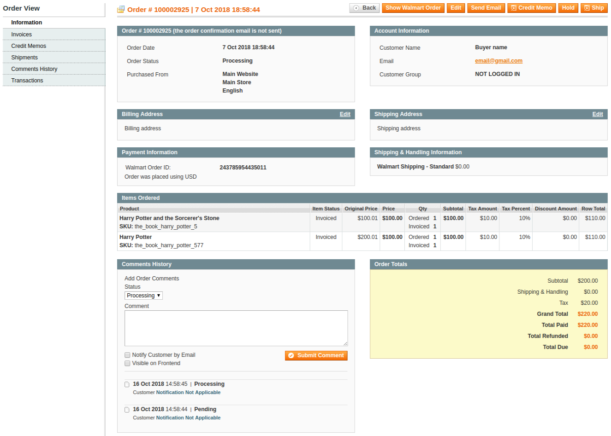
Task: Click the Tax $20.00 value in Order Totals
Action: [589, 303]
